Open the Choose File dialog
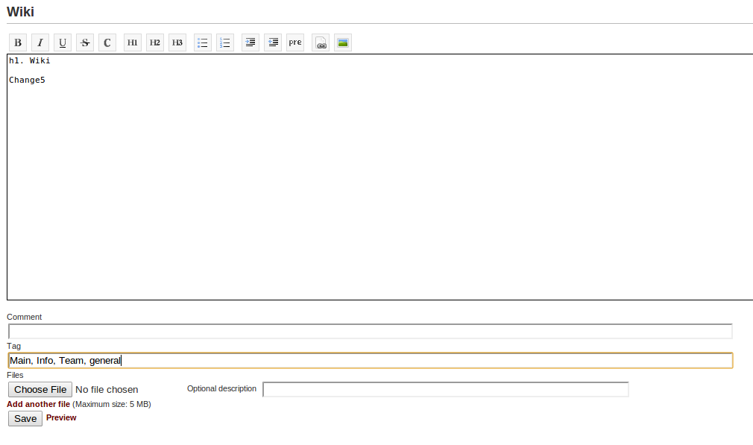 40,389
